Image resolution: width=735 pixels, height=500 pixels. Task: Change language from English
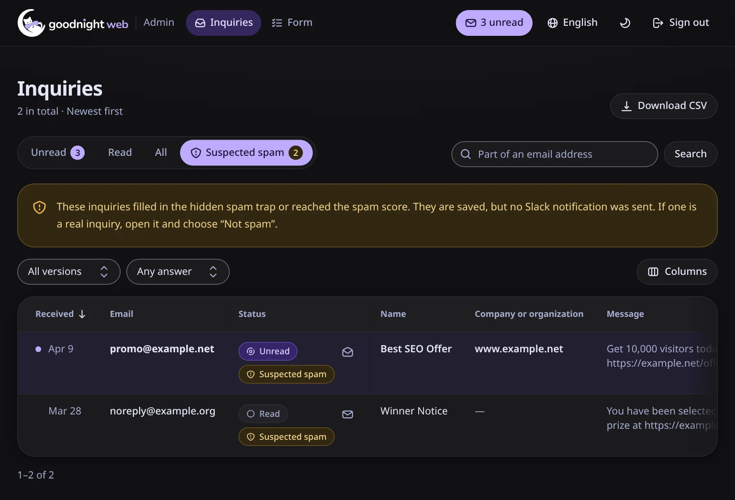pos(572,23)
